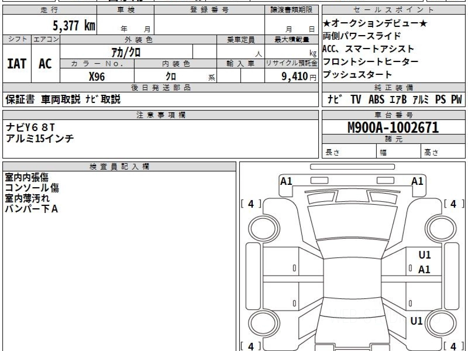Select the コンソール傷 inspector note
This screenshot has height=351, width=468.
(32, 188)
